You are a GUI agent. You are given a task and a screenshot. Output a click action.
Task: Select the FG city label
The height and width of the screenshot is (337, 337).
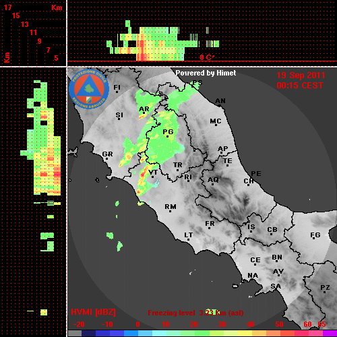pyautogui.click(x=315, y=235)
